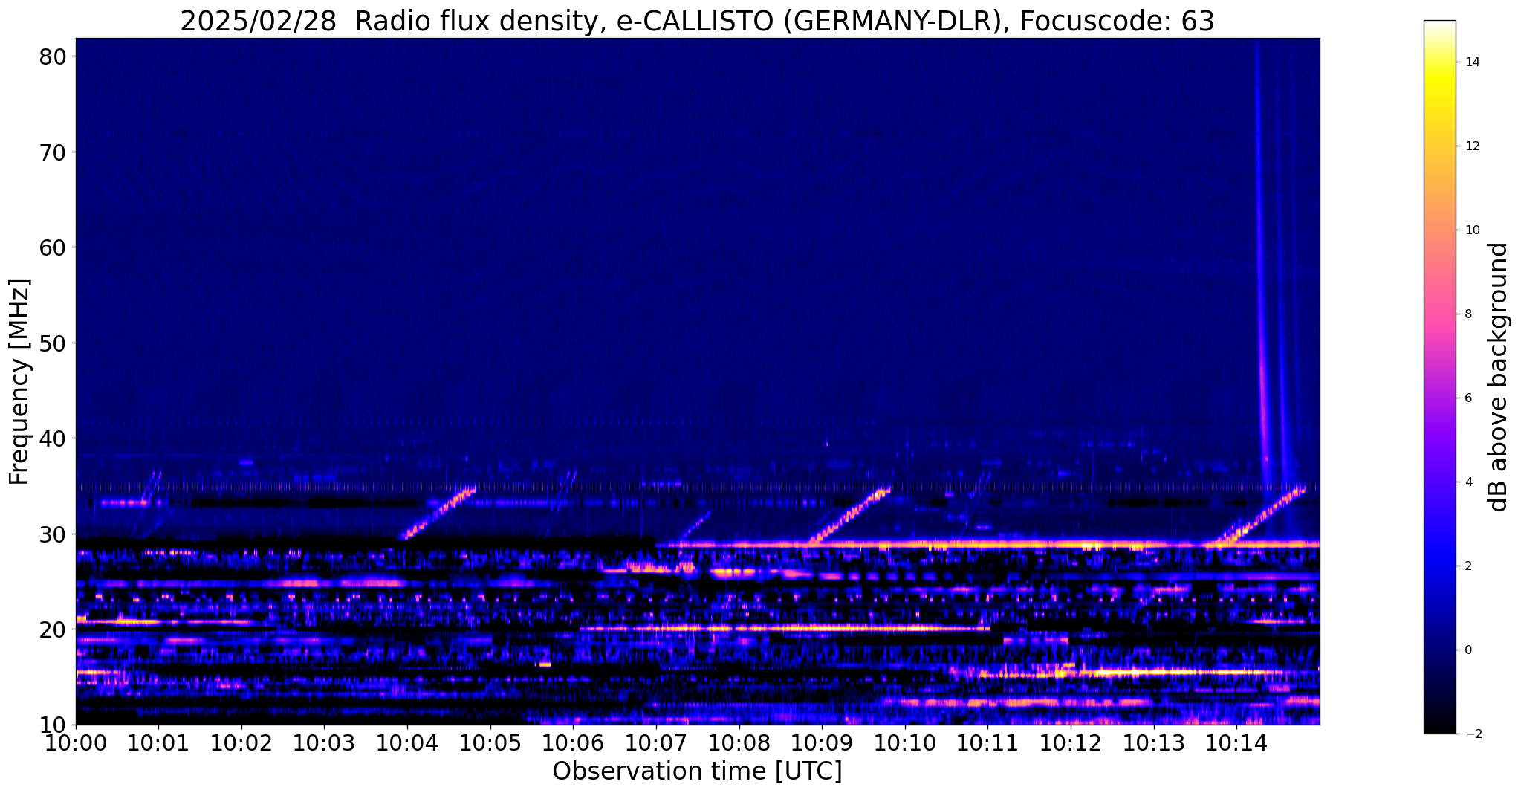
Task: Click the 30 MHz frequency tick label
Action: tap(53, 534)
